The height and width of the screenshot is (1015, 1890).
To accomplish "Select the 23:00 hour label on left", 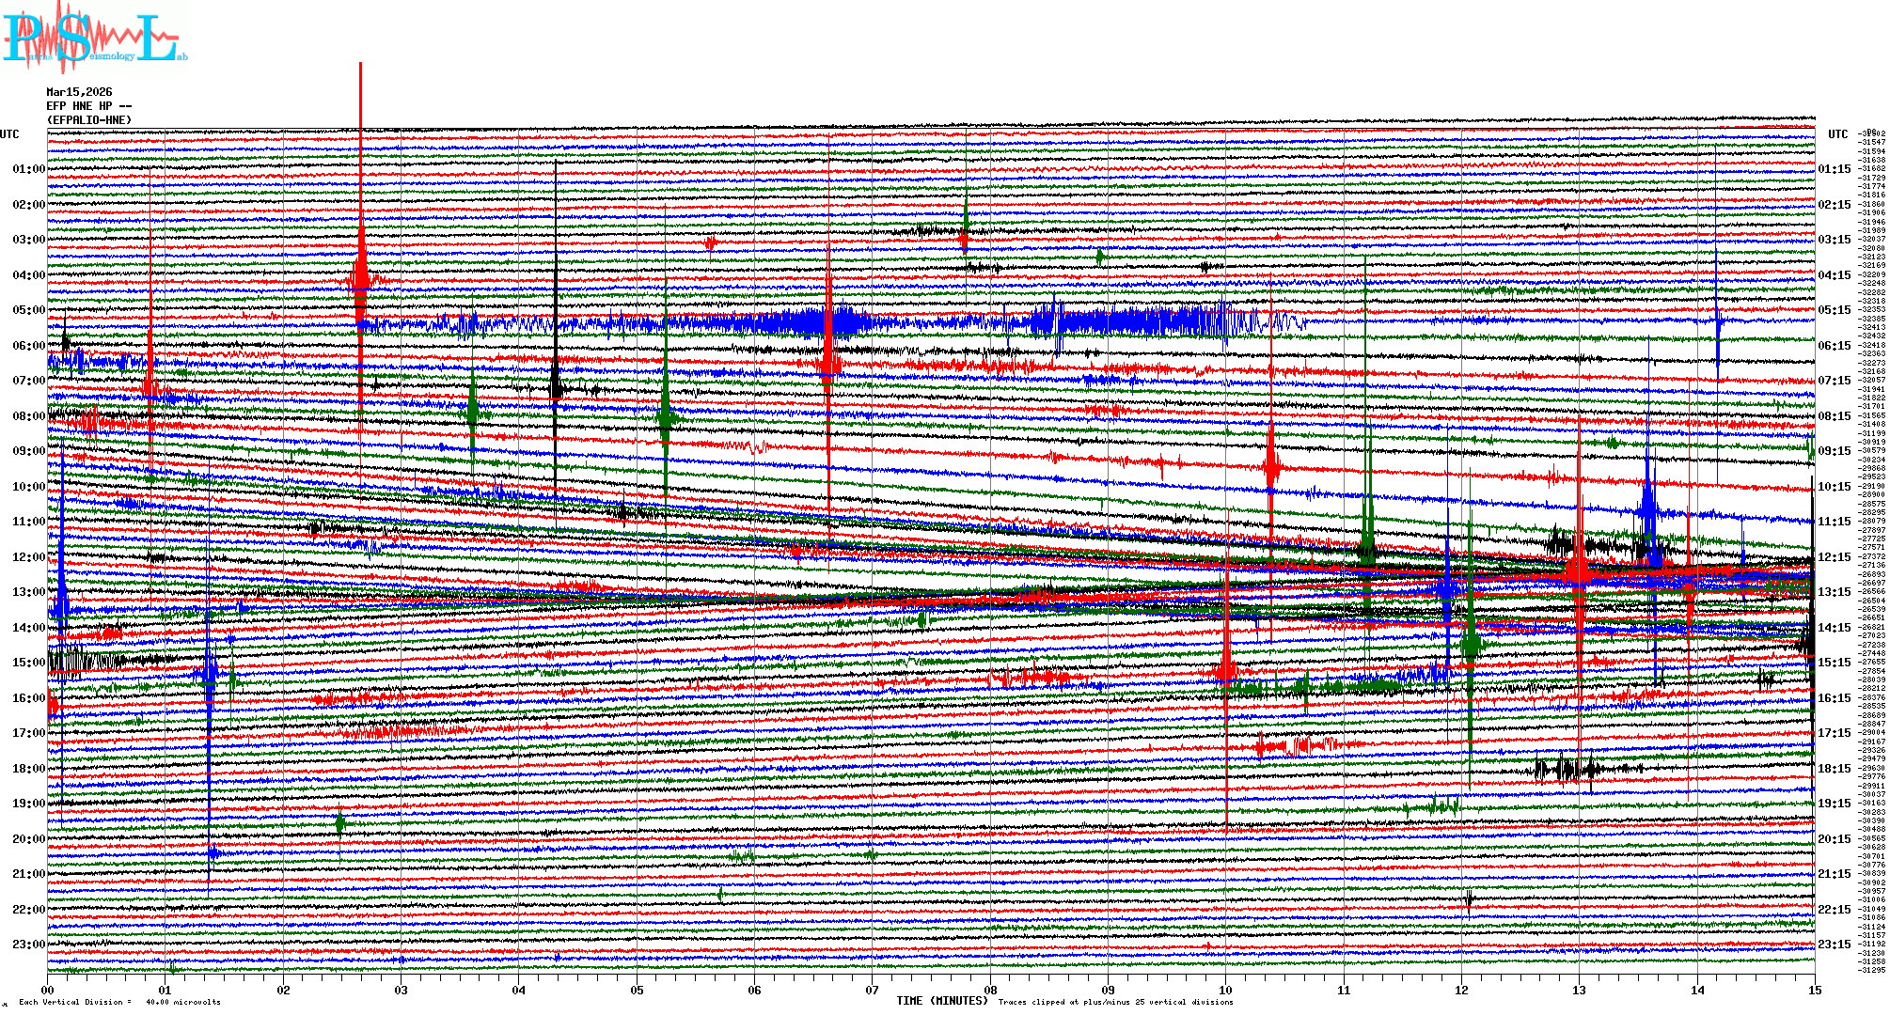I will click(28, 945).
